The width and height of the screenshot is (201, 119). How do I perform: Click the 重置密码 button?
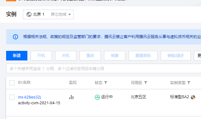click(x=143, y=56)
